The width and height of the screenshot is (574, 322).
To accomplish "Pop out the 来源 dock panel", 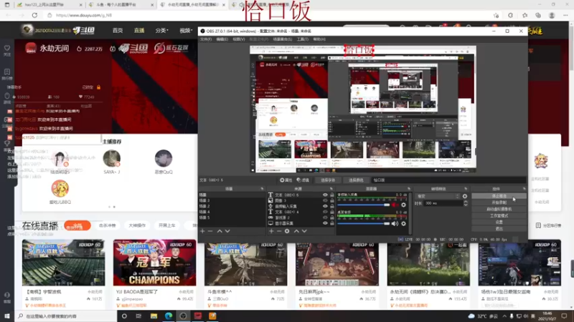I will 331,189.
